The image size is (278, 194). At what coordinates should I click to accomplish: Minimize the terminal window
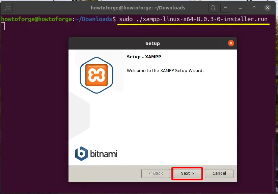coord(241,8)
